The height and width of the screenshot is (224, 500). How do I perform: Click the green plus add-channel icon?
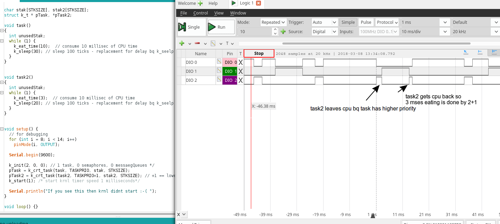point(181,43)
